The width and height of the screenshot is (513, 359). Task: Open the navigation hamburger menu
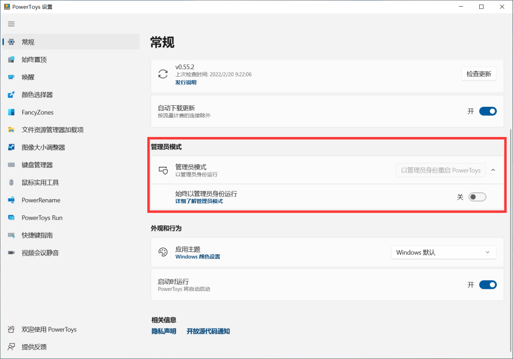pyautogui.click(x=11, y=24)
